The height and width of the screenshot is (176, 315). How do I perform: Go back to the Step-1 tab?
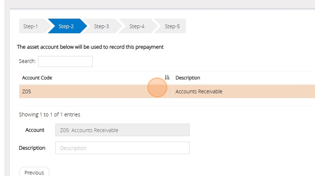[30, 26]
